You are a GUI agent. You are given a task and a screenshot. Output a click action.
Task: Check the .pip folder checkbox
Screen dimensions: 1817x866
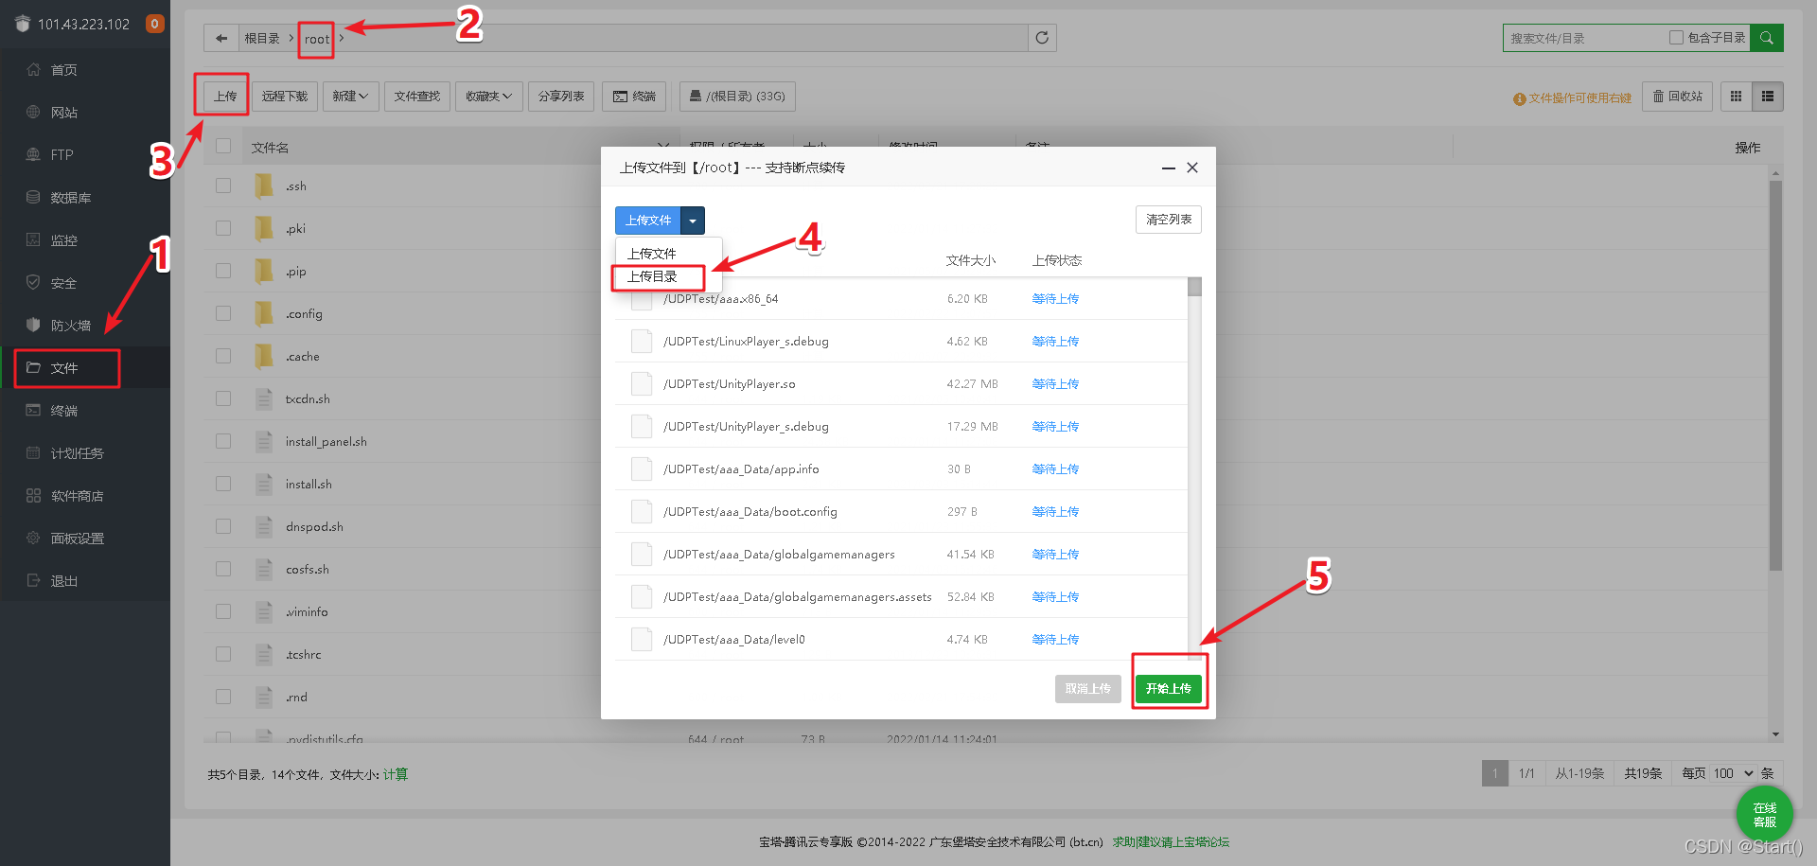[x=223, y=271]
